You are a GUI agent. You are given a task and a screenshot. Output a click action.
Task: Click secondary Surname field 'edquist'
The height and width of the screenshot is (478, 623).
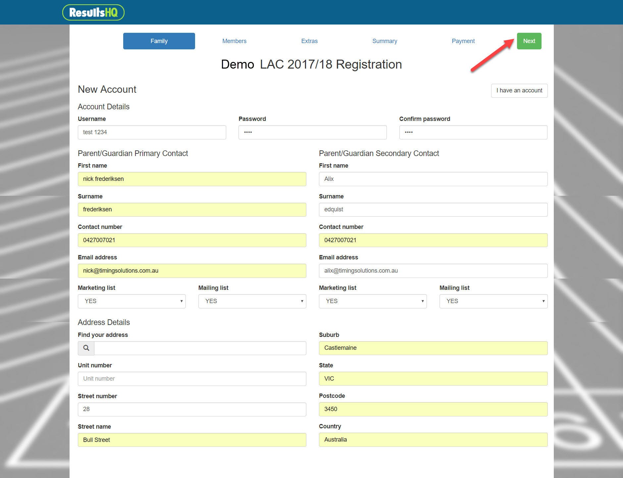433,210
